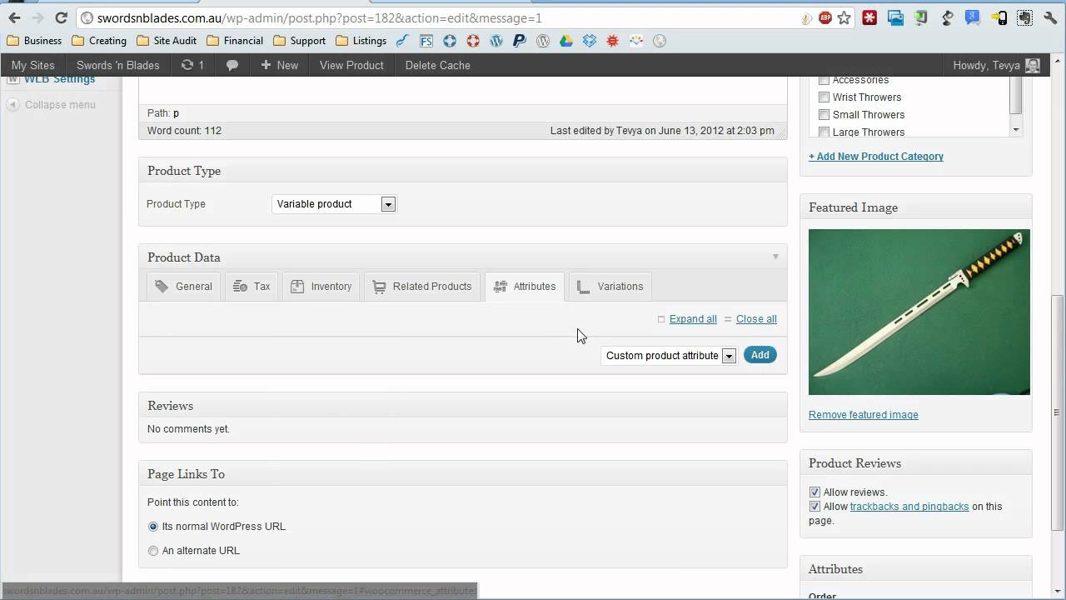This screenshot has width=1066, height=600.
Task: Switch to the Inventory tab
Action: [321, 287]
